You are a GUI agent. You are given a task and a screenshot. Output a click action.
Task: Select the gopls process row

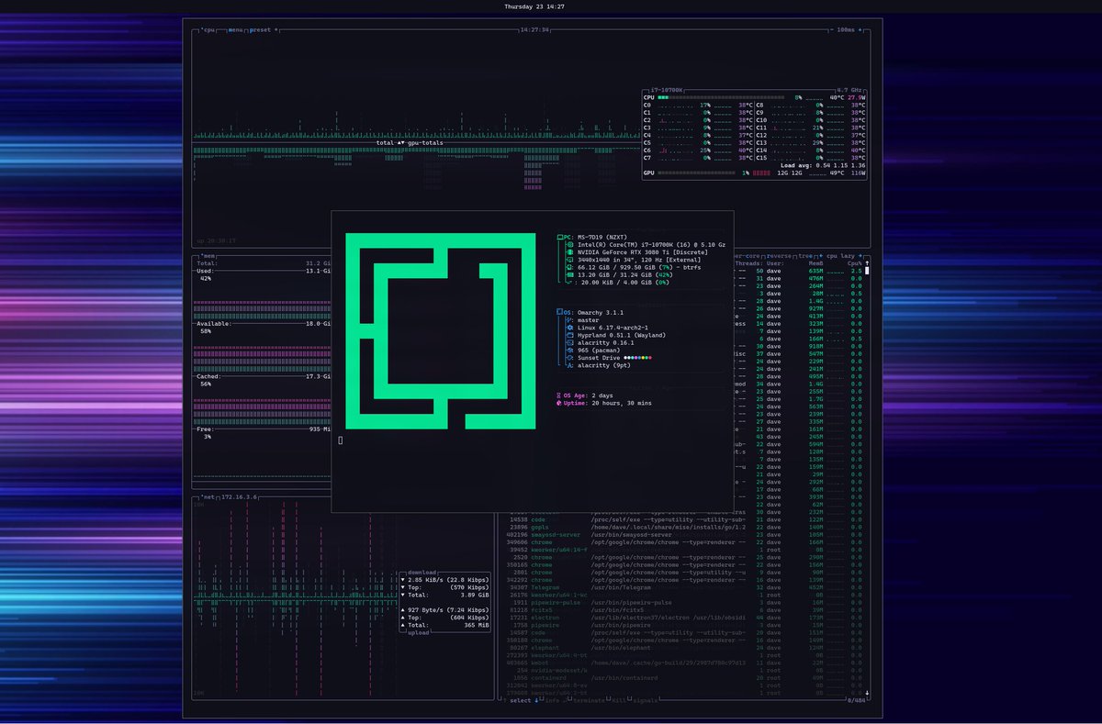pos(683,528)
